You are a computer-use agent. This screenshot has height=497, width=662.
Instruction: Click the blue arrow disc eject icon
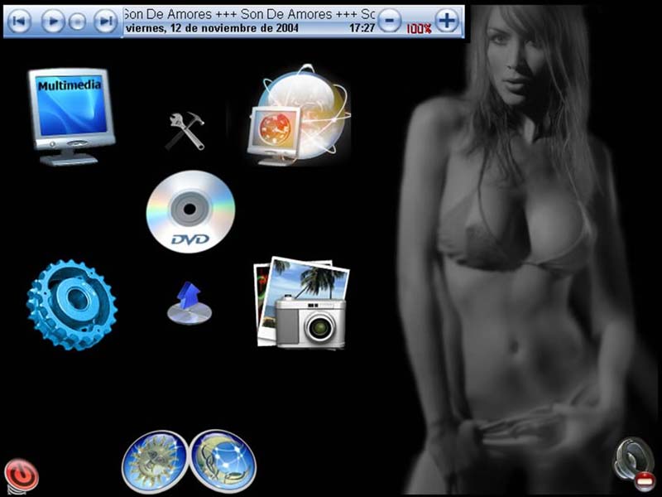click(x=189, y=303)
